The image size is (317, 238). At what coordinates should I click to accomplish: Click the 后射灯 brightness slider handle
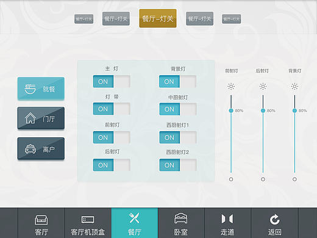point(263,110)
